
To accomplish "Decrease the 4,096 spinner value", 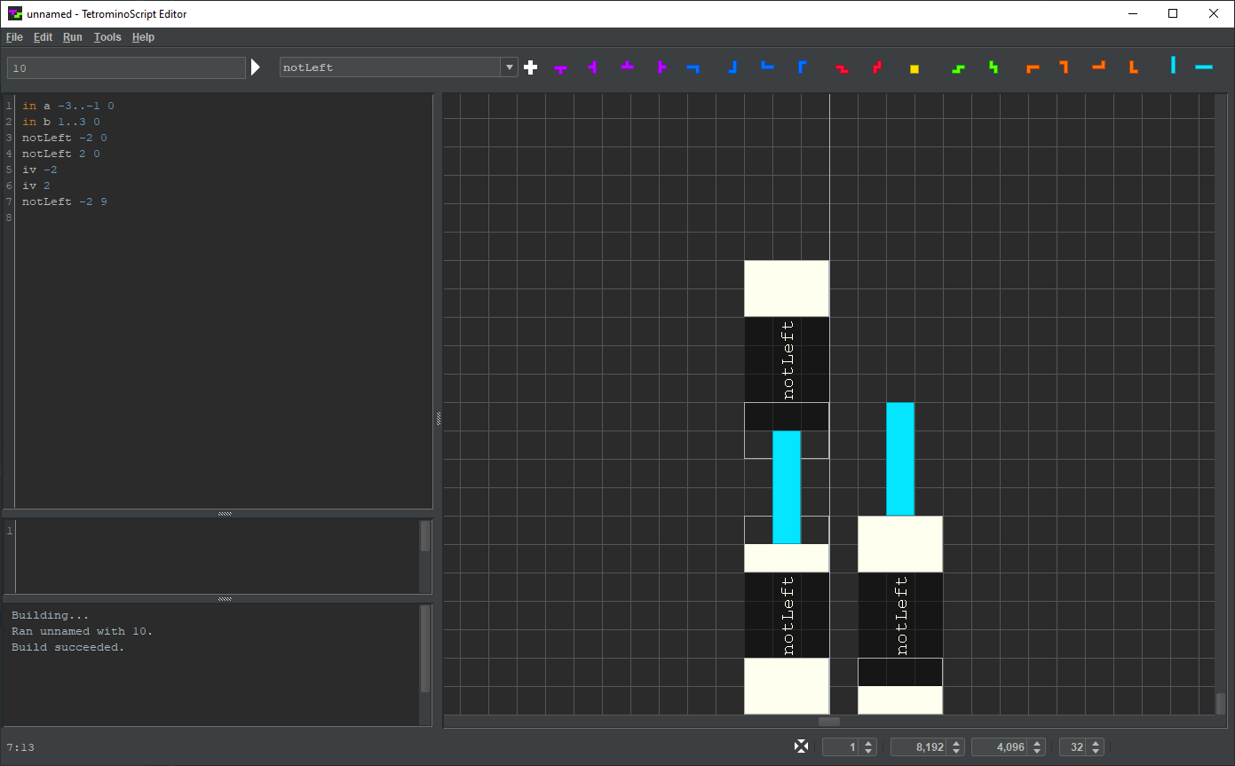I will click(1037, 751).
